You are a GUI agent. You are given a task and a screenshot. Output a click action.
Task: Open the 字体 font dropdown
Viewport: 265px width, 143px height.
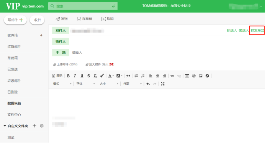click(85, 84)
